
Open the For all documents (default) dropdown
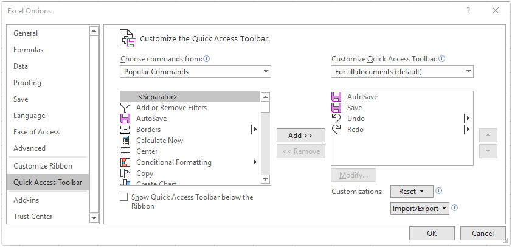402,72
